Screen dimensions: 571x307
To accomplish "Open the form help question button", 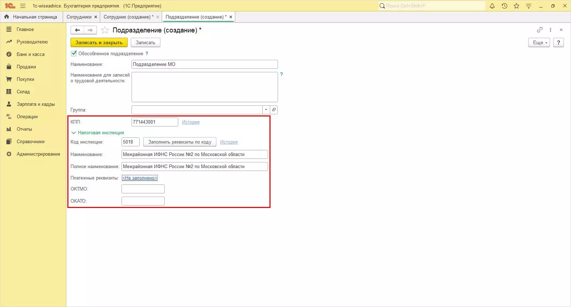I will point(559,42).
